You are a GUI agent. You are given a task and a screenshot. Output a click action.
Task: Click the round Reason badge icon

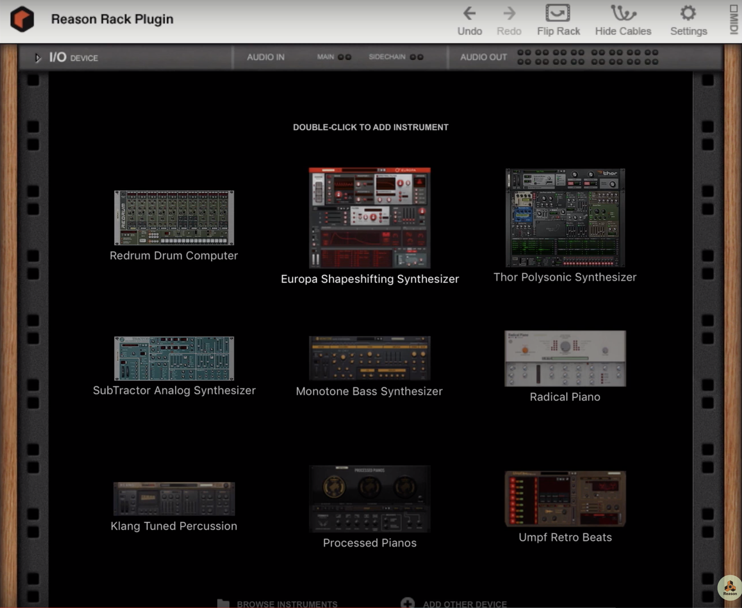(x=730, y=588)
